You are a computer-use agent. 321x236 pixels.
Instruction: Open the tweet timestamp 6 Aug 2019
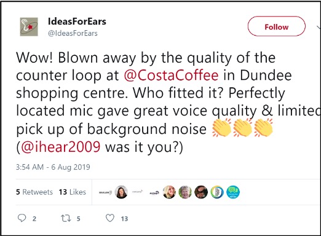[x=53, y=167]
